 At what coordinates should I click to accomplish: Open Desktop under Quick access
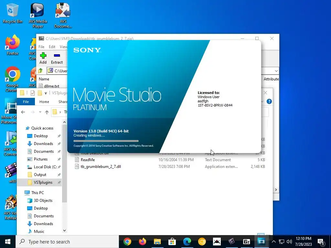[x=41, y=136]
